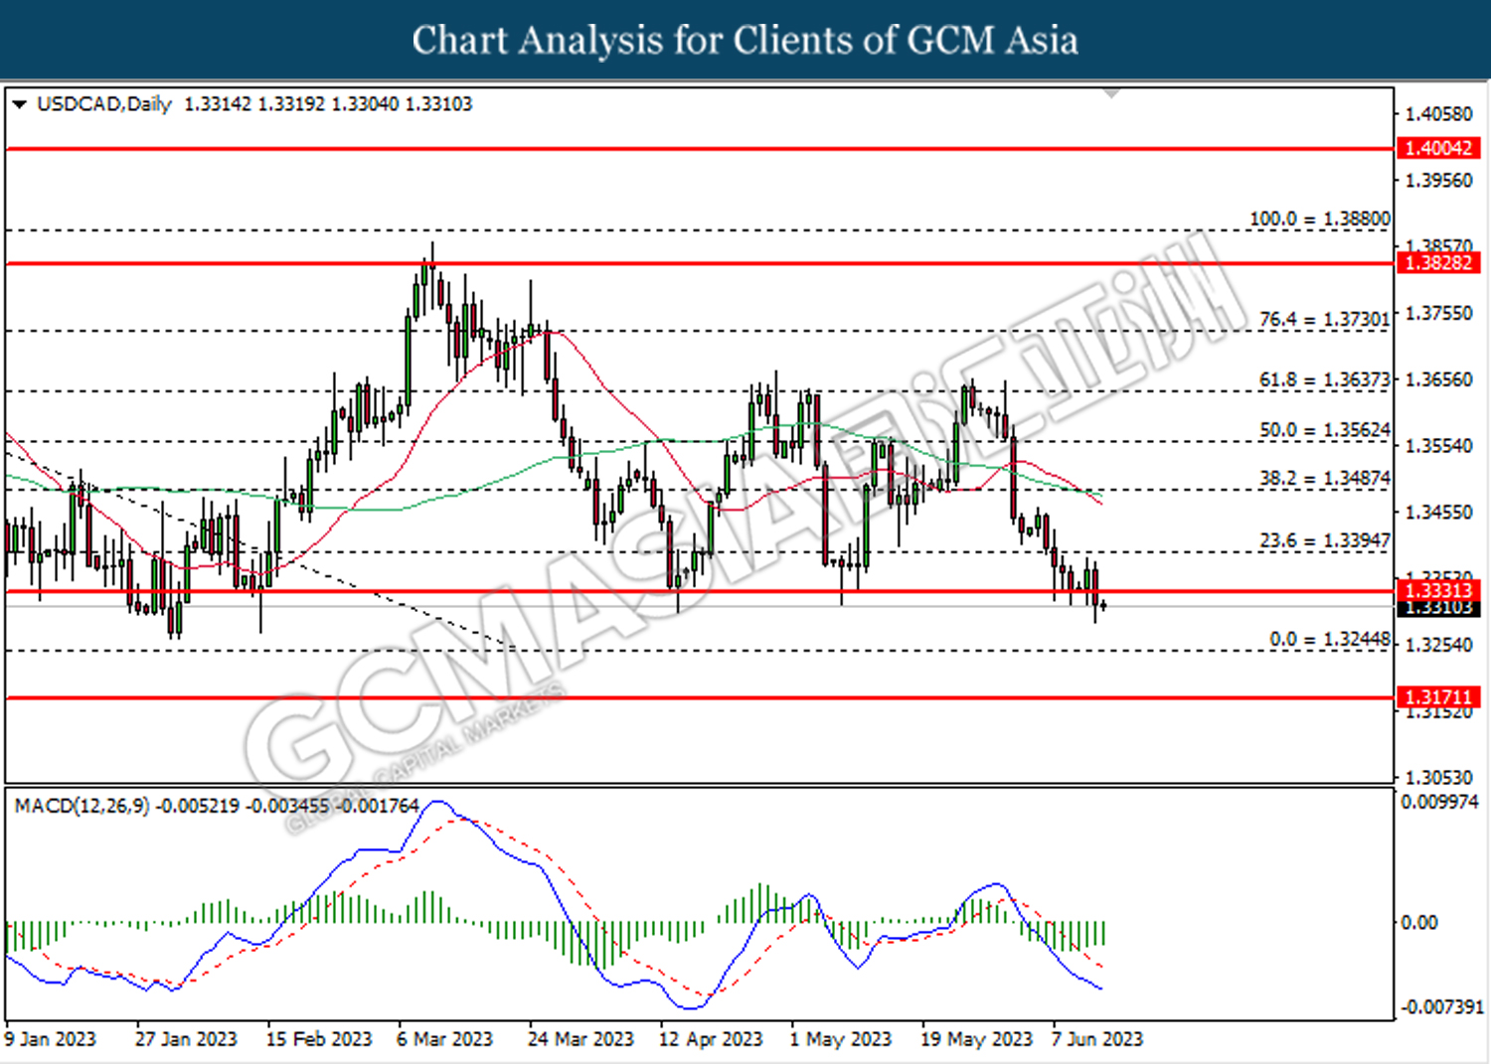
Task: Click the 24 Mar 2023 date label
Action: click(x=580, y=1039)
